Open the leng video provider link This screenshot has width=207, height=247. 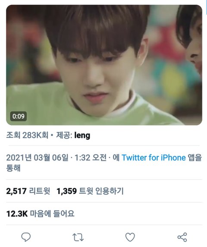pos(82,135)
